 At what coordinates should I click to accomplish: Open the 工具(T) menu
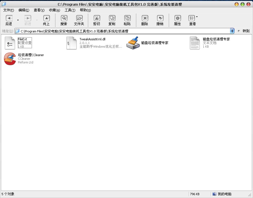(x=70, y=10)
